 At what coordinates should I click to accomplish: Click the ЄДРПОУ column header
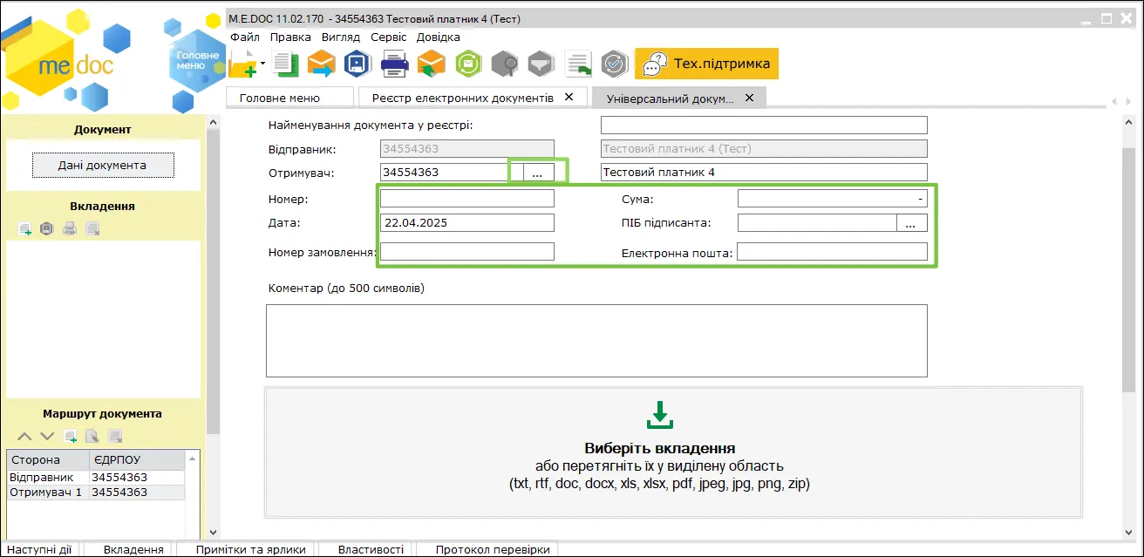tap(137, 459)
